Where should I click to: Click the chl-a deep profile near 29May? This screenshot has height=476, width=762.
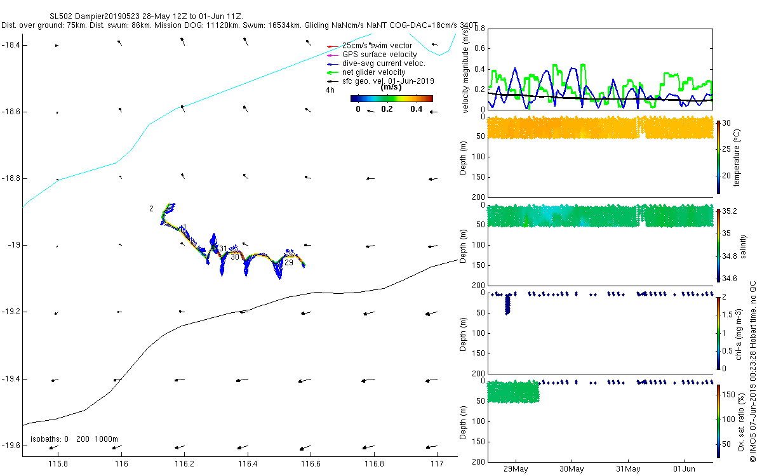pos(507,304)
